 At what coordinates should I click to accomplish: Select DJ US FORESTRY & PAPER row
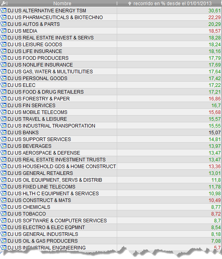point(111,98)
